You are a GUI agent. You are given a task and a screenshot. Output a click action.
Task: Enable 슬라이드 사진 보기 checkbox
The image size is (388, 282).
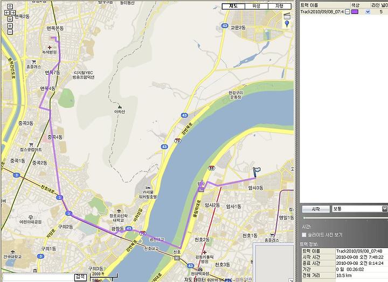(304, 235)
